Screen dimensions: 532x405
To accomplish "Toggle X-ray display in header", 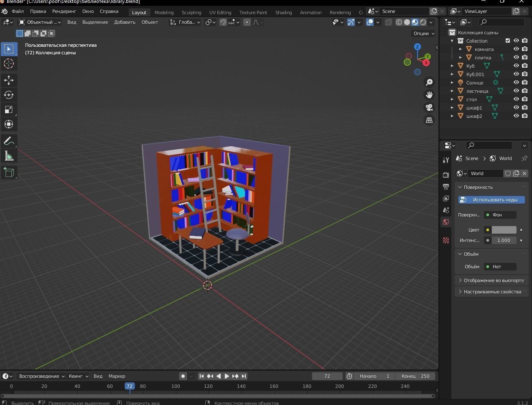I will (x=388, y=22).
